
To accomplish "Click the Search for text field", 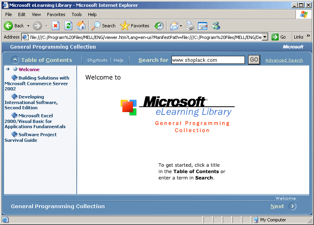I will [x=208, y=60].
